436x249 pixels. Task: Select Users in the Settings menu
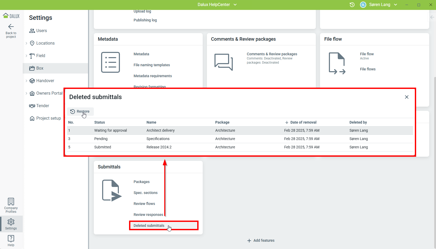(x=41, y=31)
